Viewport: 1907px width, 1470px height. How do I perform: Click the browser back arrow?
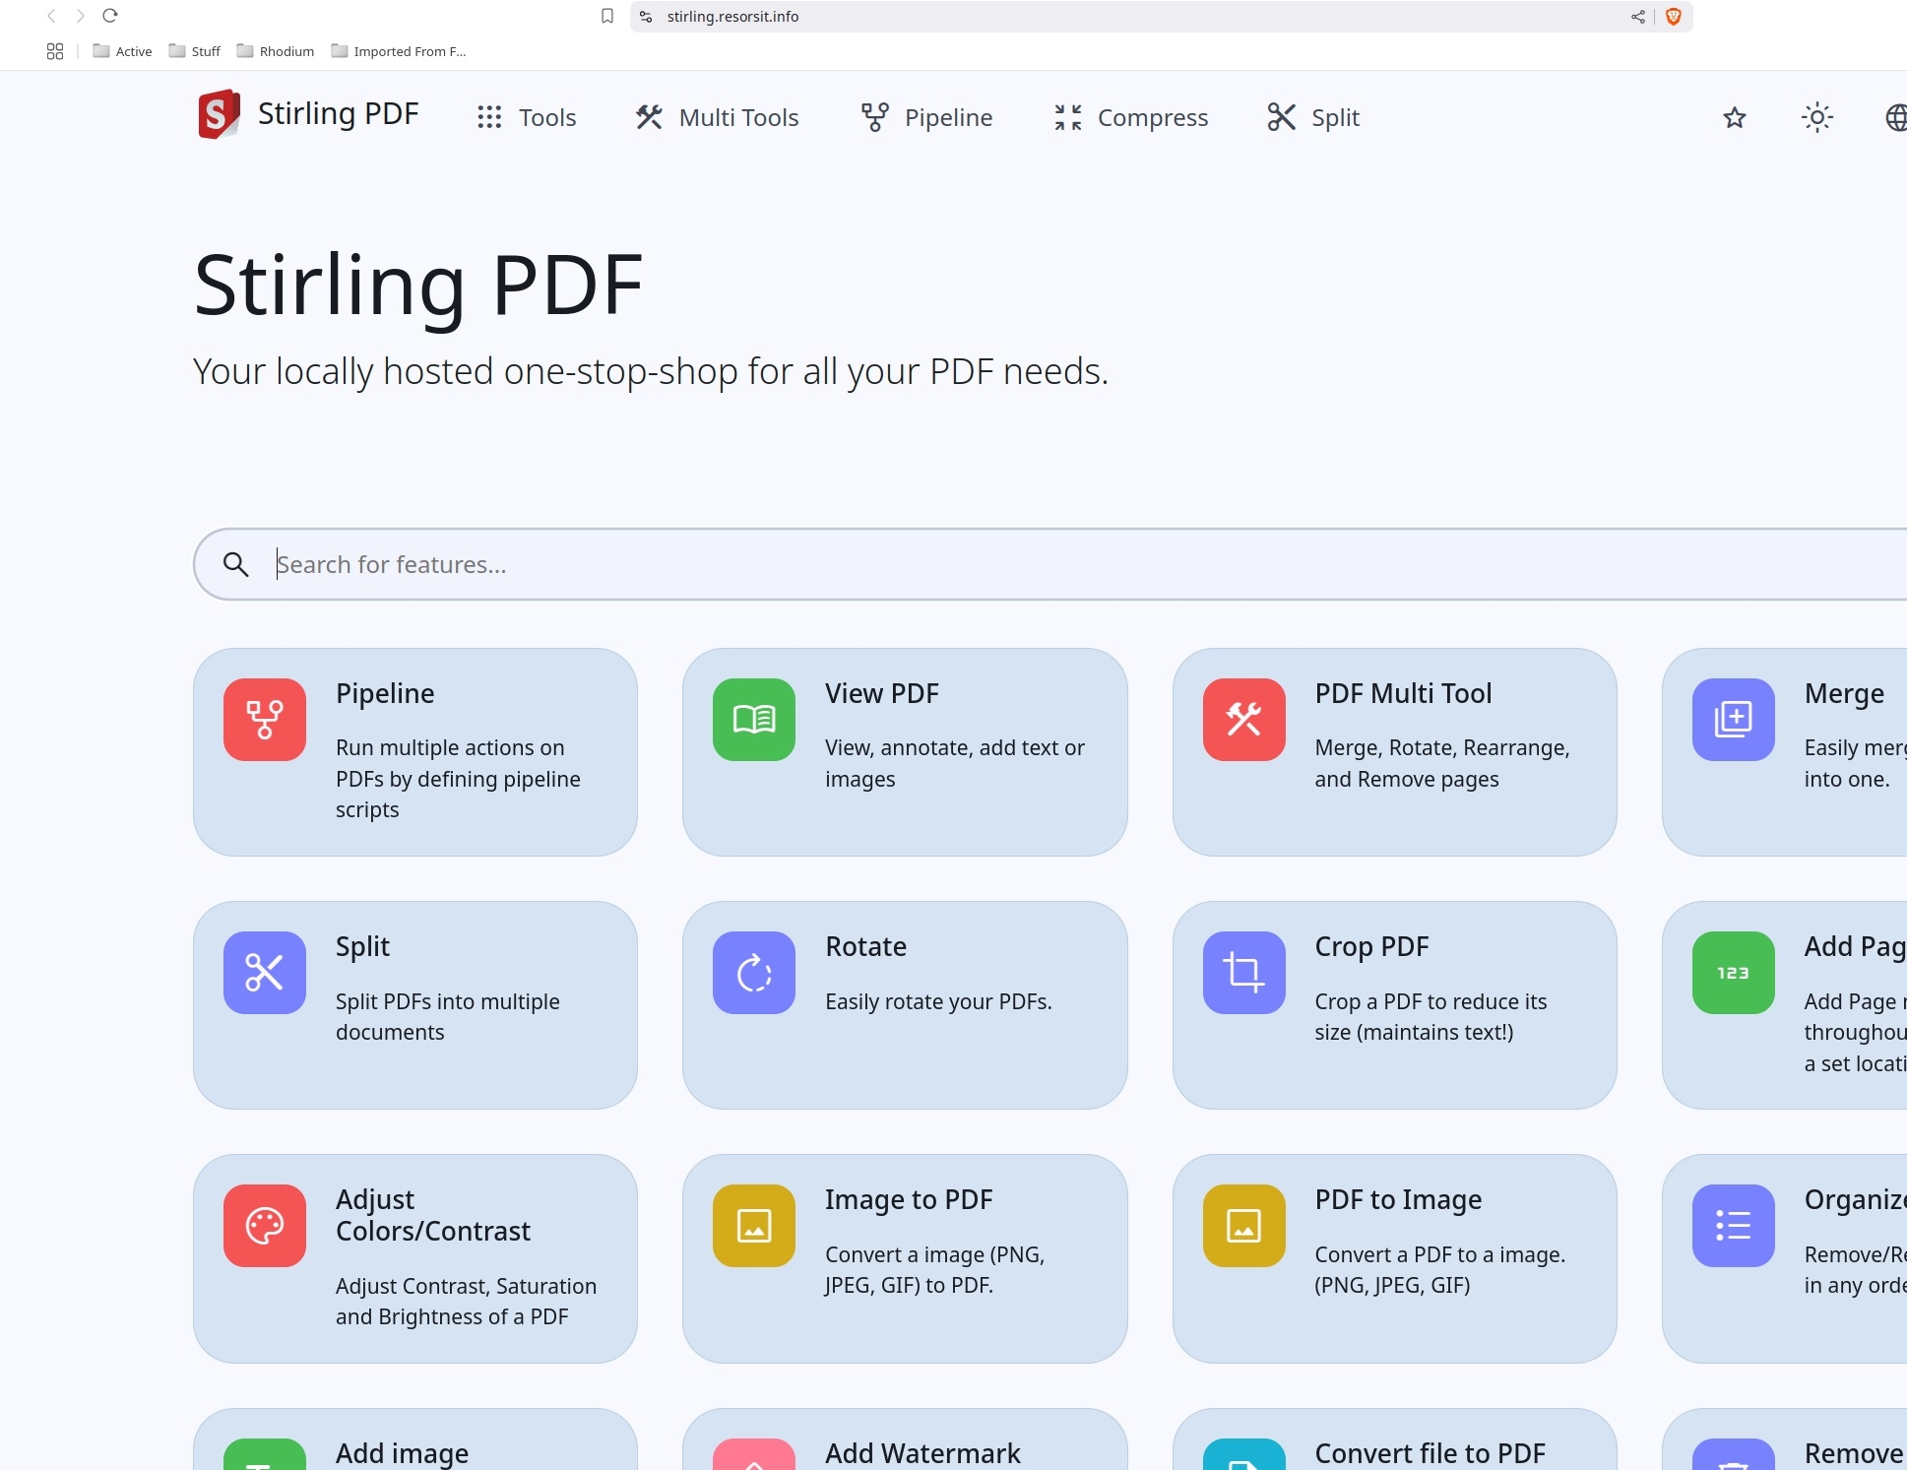[51, 16]
